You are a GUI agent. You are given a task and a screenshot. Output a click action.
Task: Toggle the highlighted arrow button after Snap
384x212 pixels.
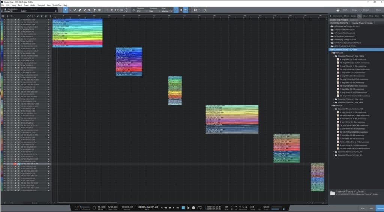[185, 10]
